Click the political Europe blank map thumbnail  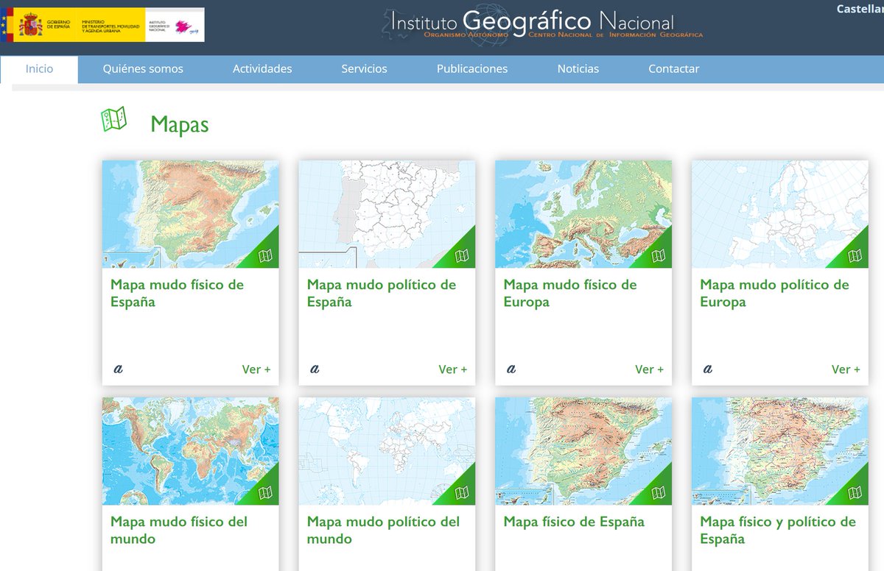780,214
